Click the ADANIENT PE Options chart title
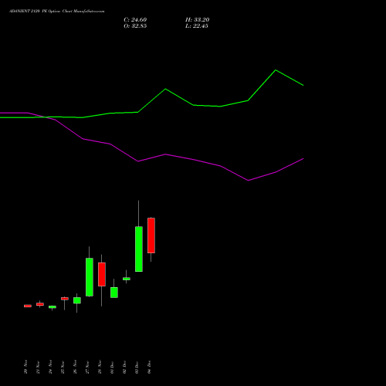This screenshot has height=386, width=386. (x=57, y=12)
